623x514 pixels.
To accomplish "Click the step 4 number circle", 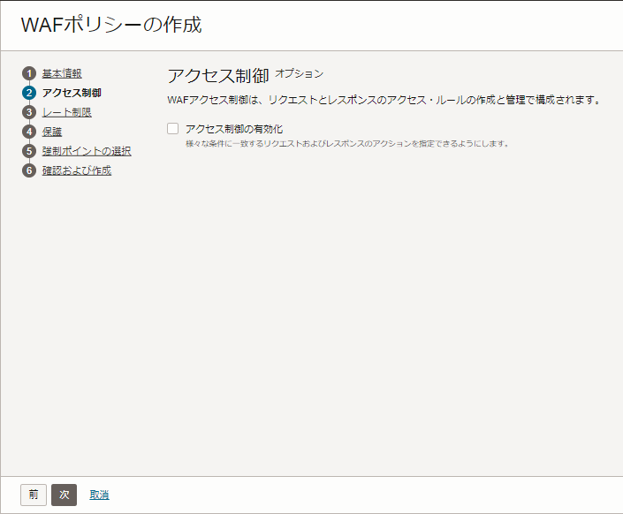I will (x=29, y=132).
